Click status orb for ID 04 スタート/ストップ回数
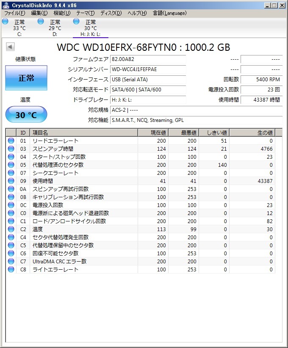Viewport: 288px width, 348px height. [11, 157]
